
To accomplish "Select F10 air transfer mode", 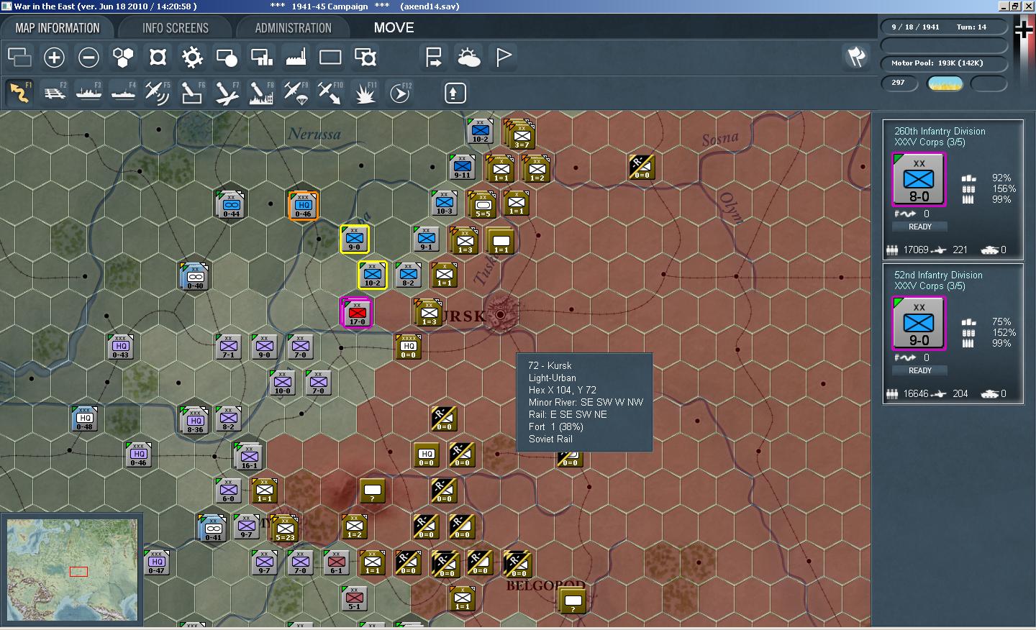I will (x=330, y=93).
